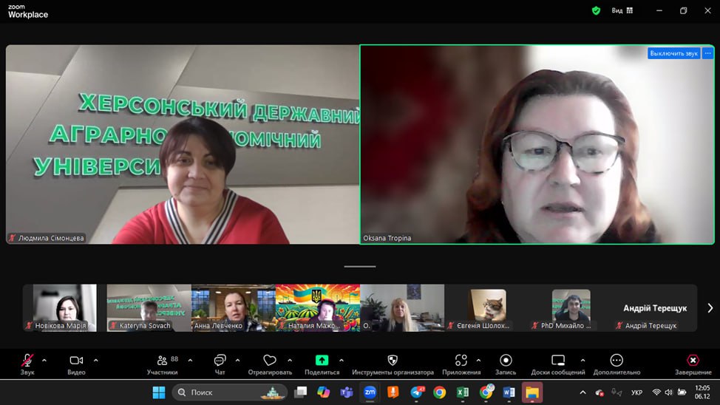The width and height of the screenshot is (720, 405).
Task: Open the Дополнительно more options menu
Action: click(x=617, y=364)
